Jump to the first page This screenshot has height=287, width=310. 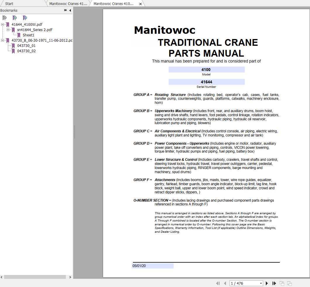(x=218, y=283)
